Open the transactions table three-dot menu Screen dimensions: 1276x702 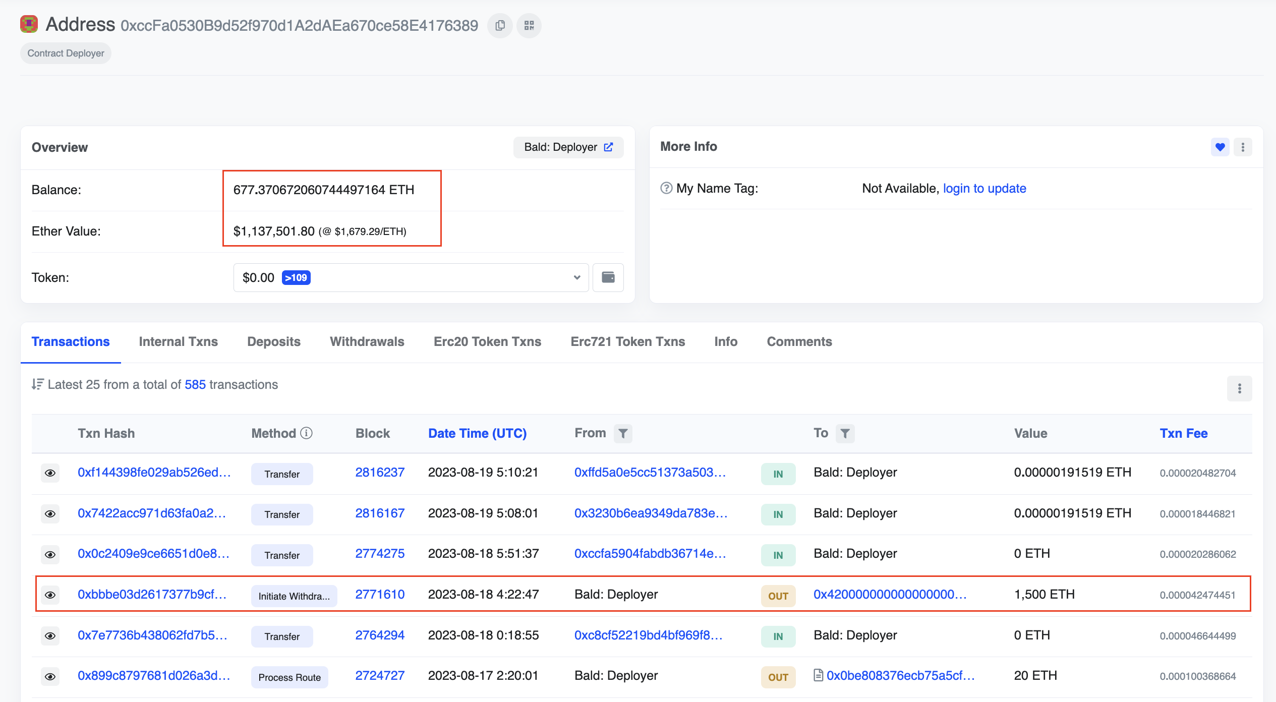point(1239,388)
